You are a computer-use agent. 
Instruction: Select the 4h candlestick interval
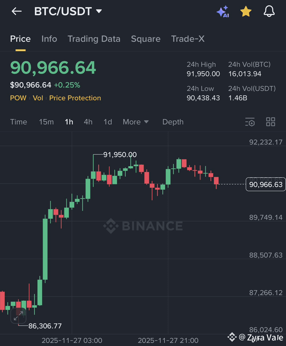[x=88, y=122]
